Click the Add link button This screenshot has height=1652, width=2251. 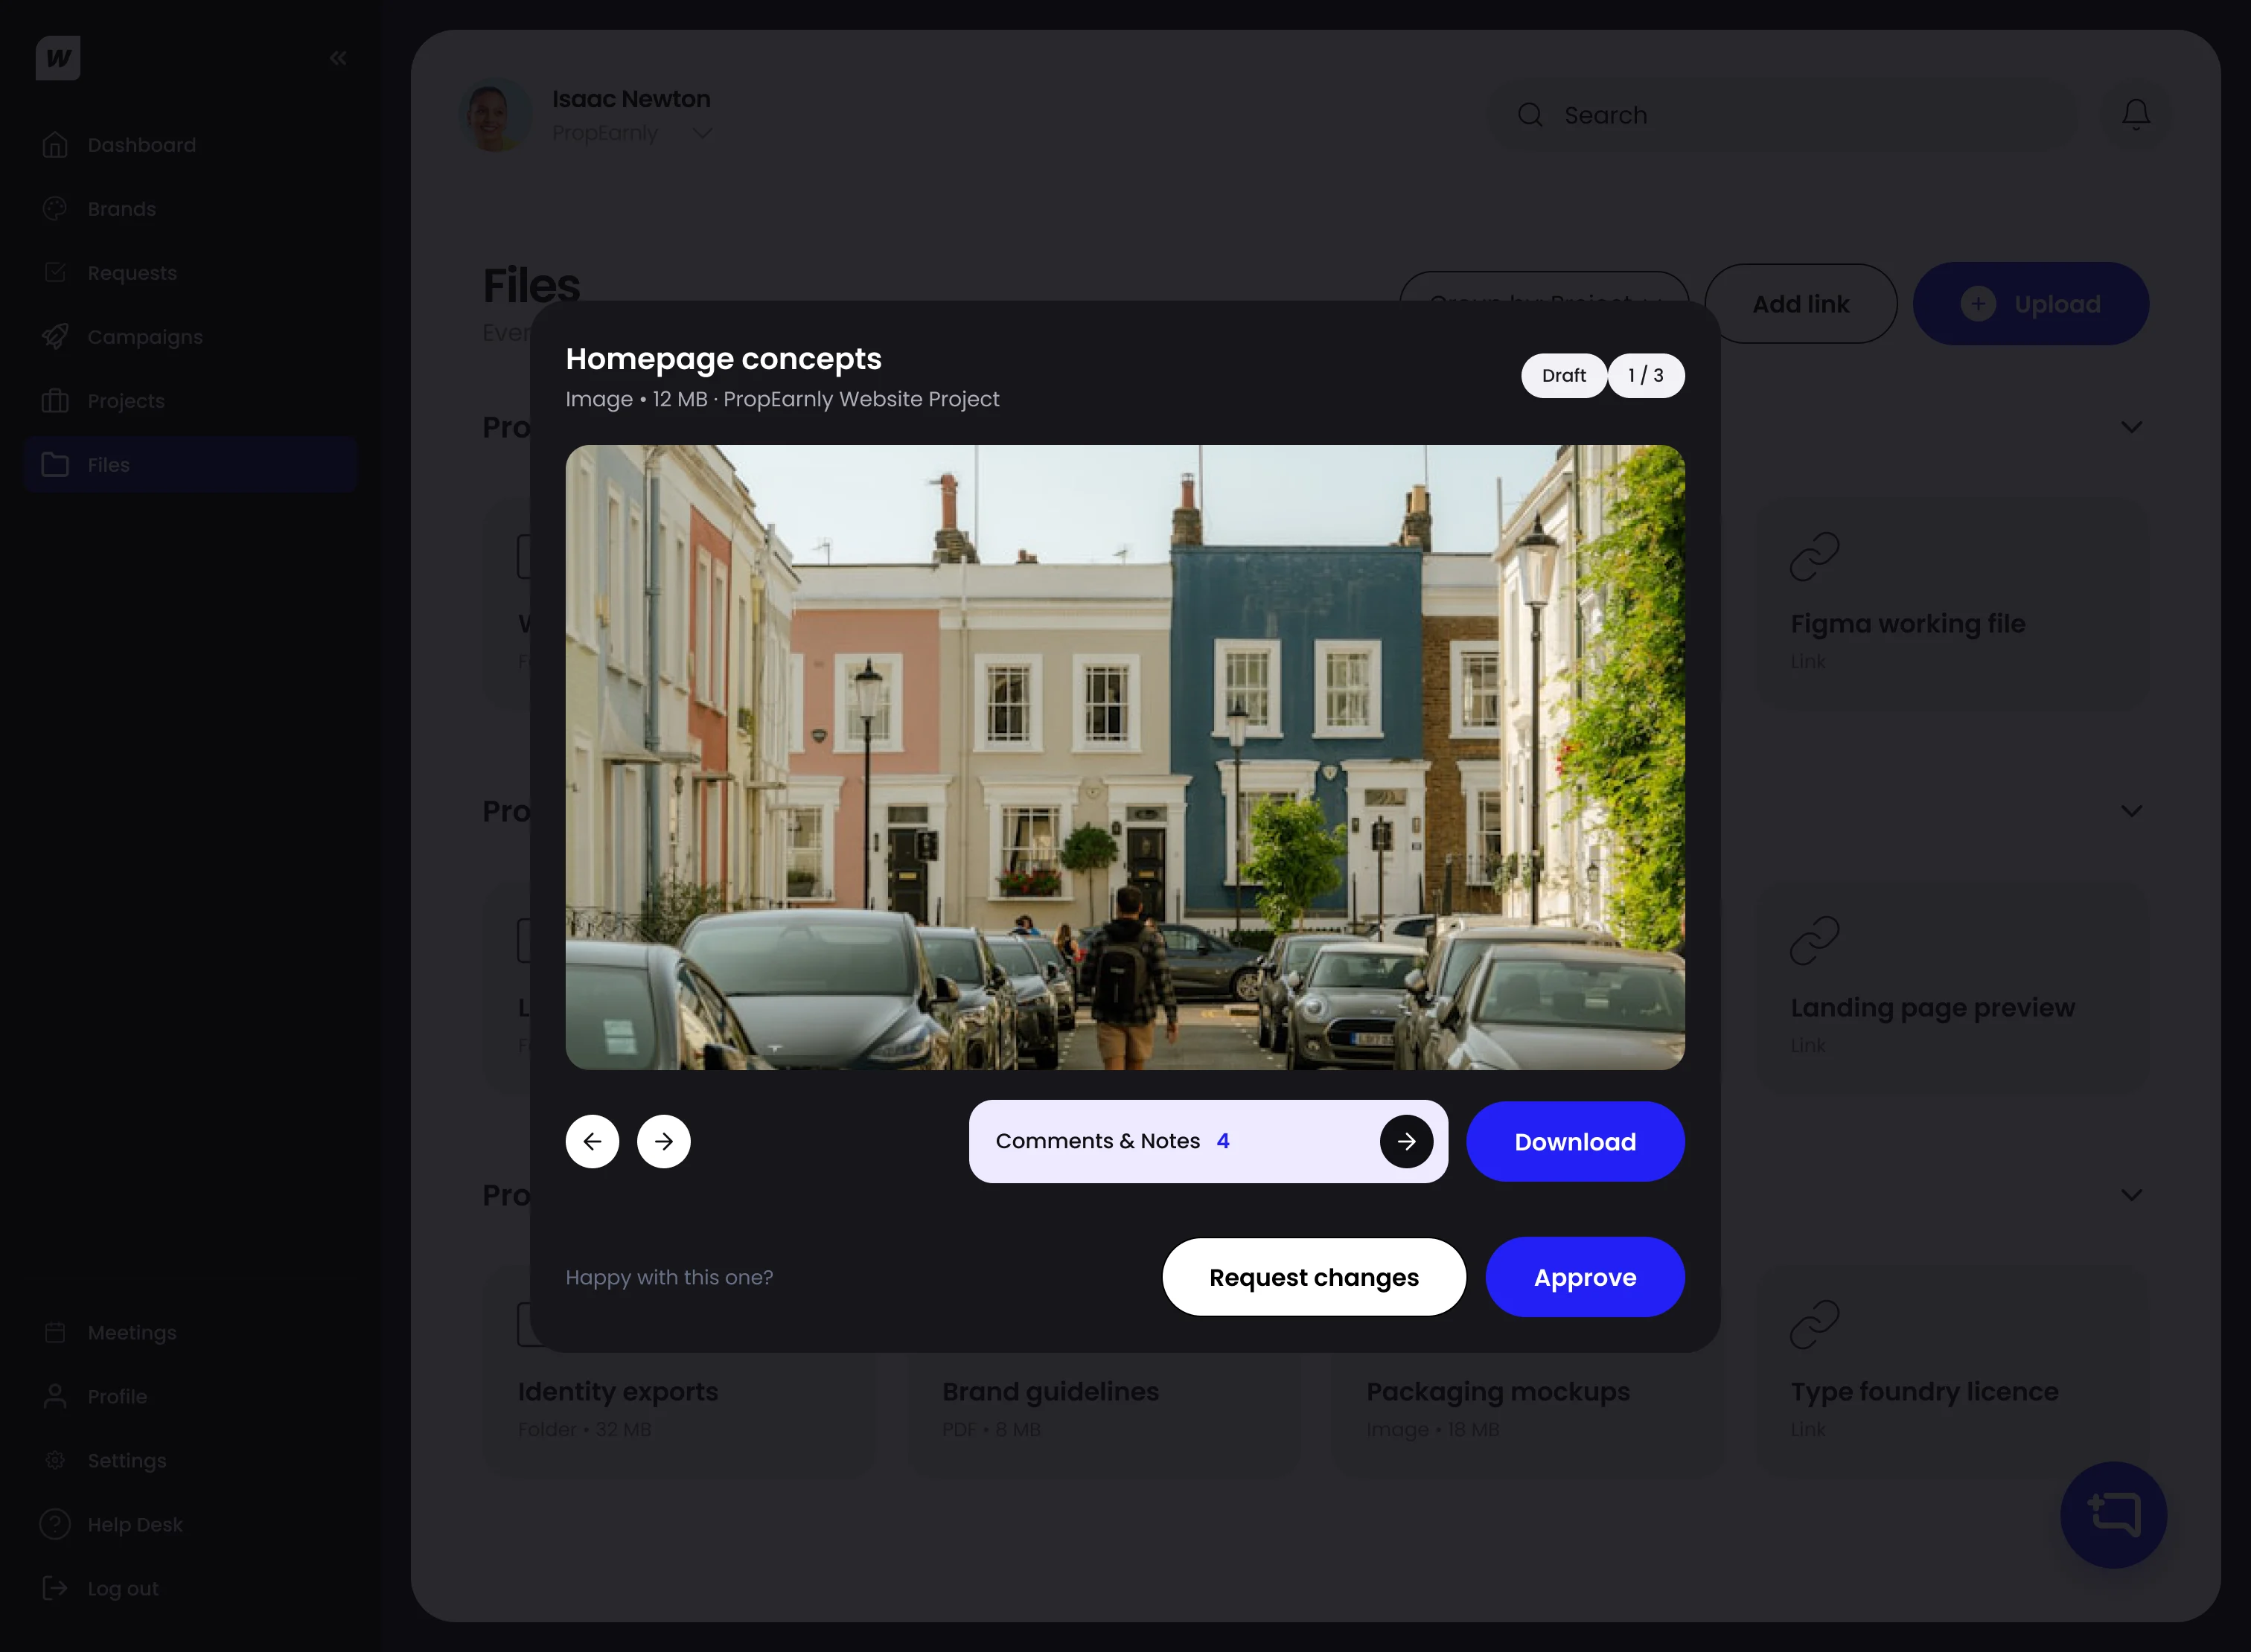tap(1800, 304)
